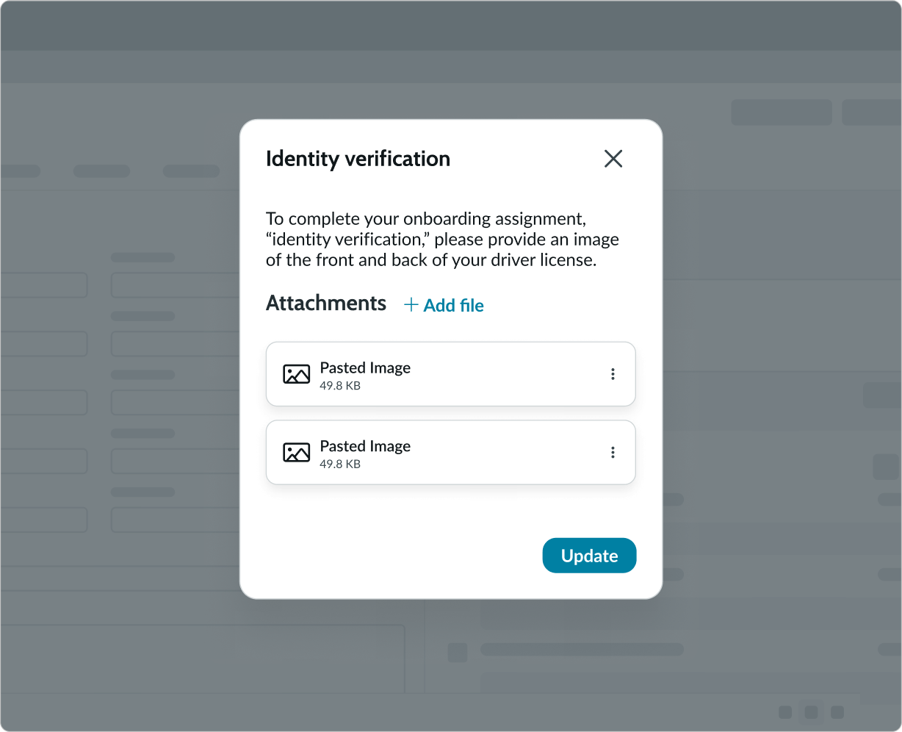Click the Identity verification dialog title
The width and height of the screenshot is (902, 732).
(x=358, y=159)
